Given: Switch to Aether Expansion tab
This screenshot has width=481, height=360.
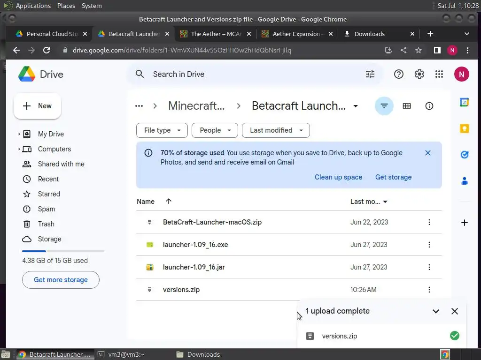Looking at the screenshot, I should 296,34.
